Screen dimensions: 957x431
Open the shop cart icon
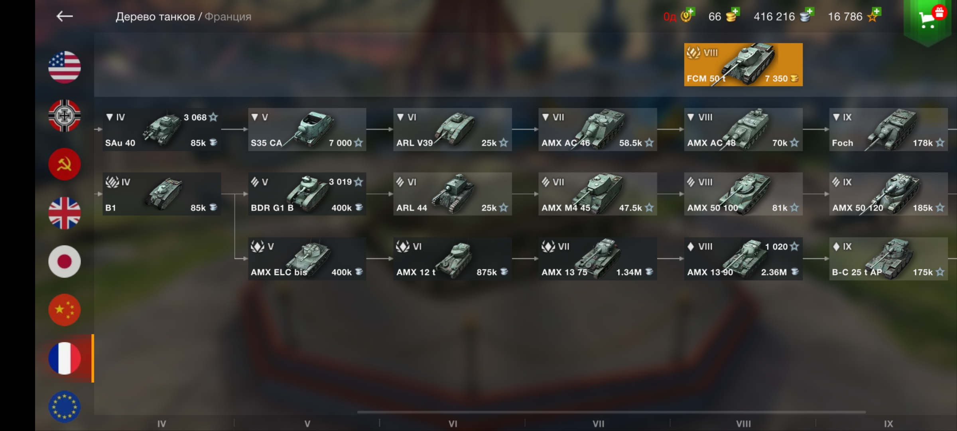click(x=930, y=19)
